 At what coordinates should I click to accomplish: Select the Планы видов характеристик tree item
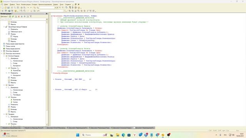(15, 44)
